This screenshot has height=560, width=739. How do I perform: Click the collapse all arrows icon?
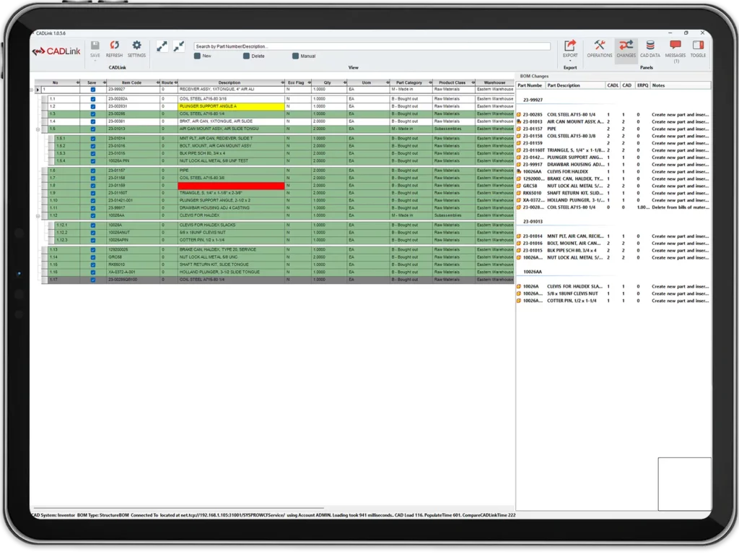(179, 46)
